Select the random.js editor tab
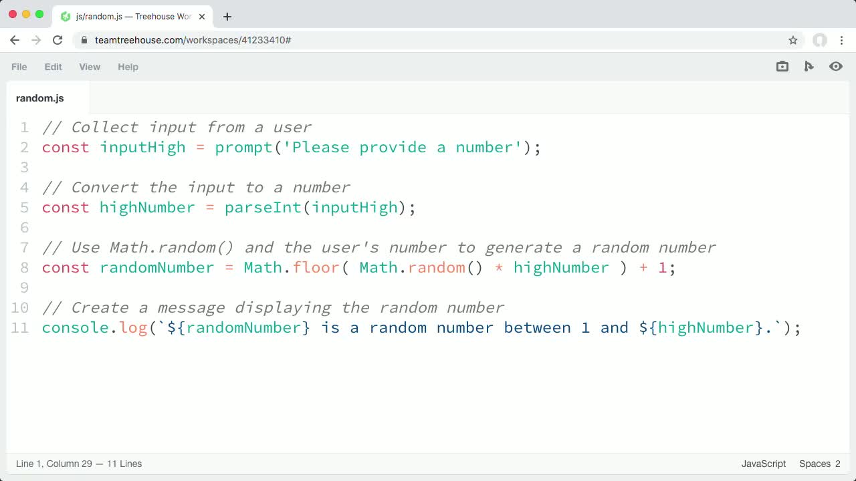Viewport: 856px width, 481px height. [x=39, y=98]
